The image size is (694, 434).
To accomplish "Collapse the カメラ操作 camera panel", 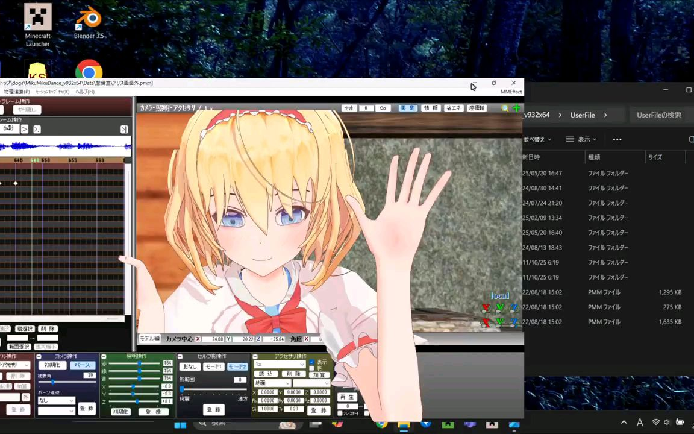I will (39, 356).
